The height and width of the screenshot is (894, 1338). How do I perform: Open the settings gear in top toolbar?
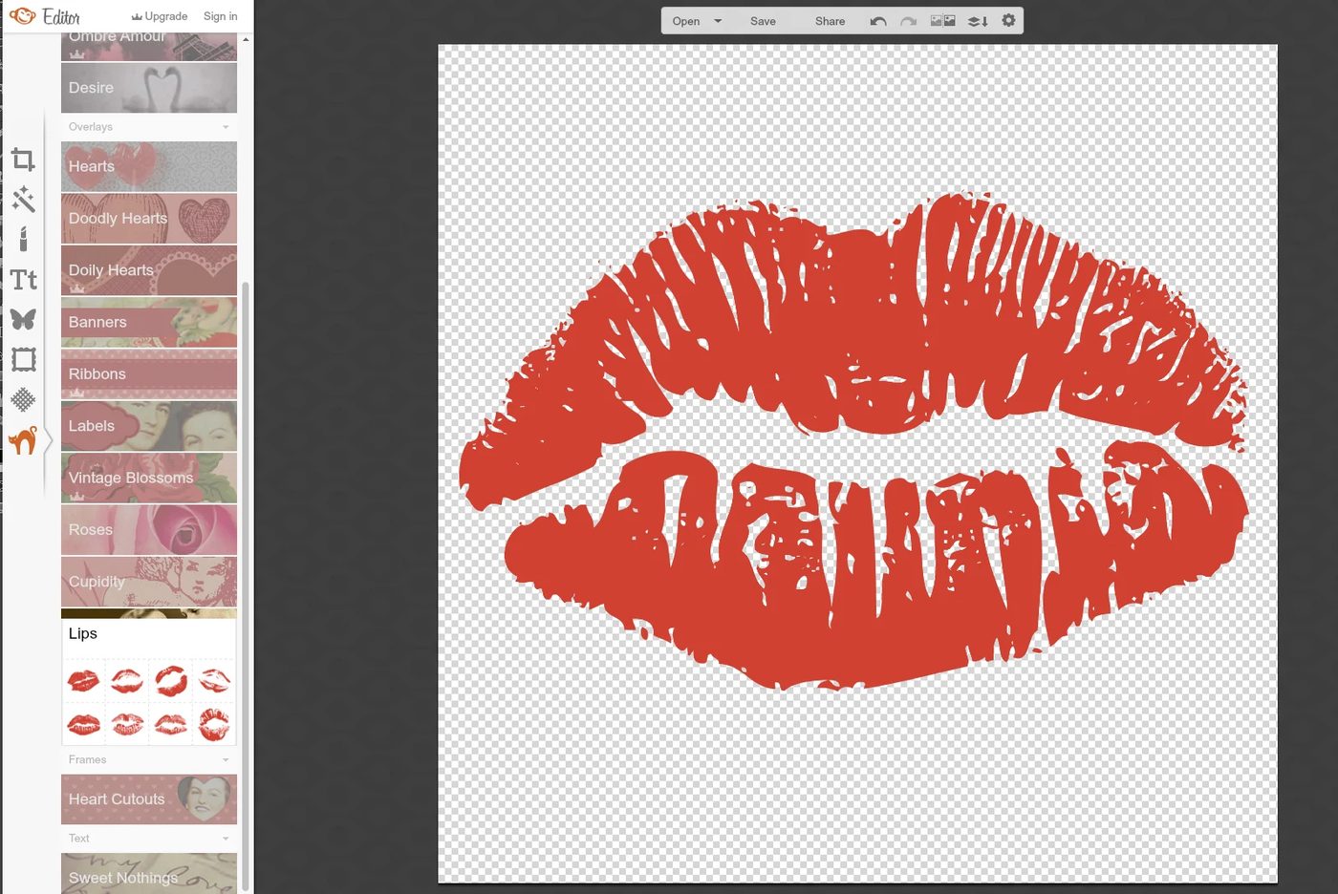[x=1008, y=20]
